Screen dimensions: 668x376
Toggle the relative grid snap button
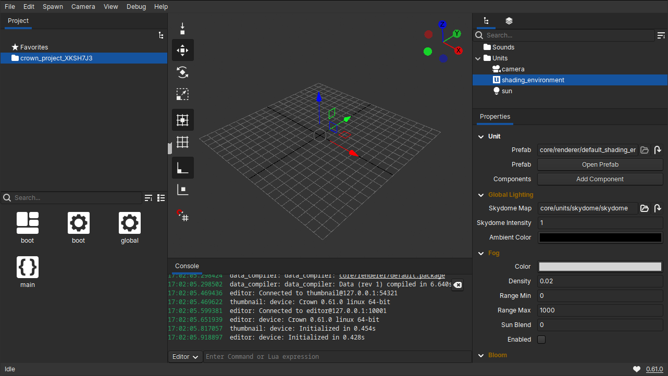[x=182, y=120]
